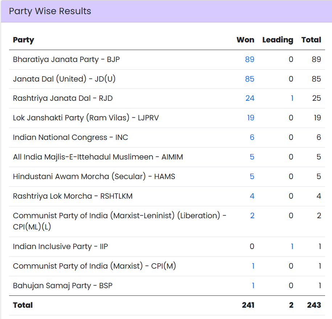332x319 pixels.
Task: Select Indian National Congress - INC text
Action: point(70,137)
